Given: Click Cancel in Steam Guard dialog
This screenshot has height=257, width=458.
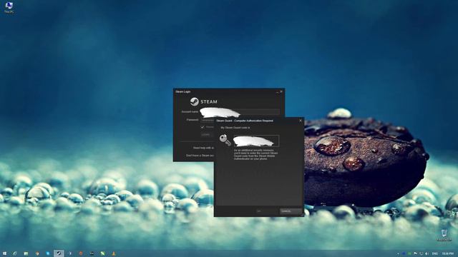Looking at the screenshot, I should click(x=291, y=211).
